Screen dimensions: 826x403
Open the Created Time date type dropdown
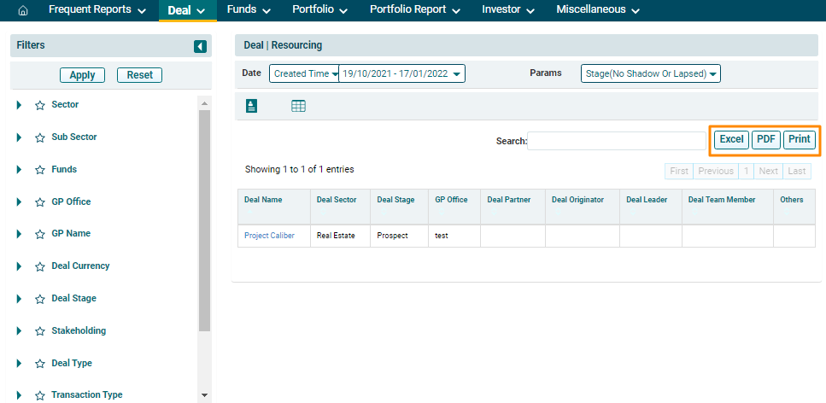click(x=305, y=73)
